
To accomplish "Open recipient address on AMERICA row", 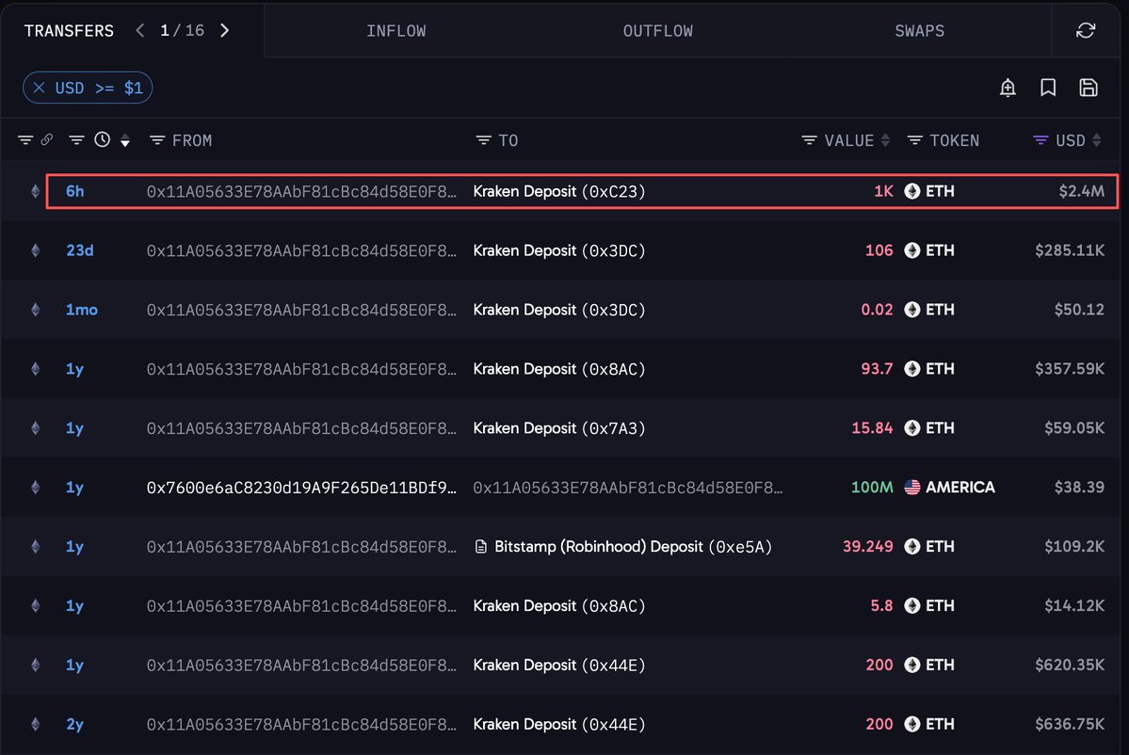I will [x=628, y=488].
